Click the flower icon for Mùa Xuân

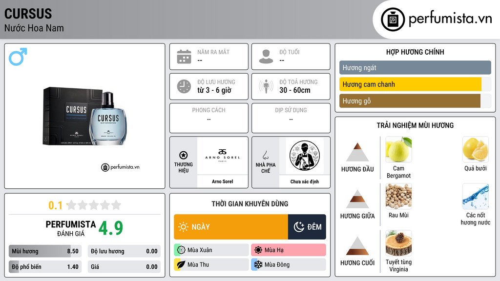tap(181, 250)
